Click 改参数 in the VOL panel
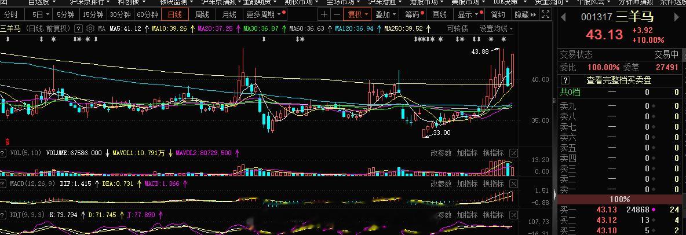This screenshot has width=686, height=235. pyautogui.click(x=441, y=153)
